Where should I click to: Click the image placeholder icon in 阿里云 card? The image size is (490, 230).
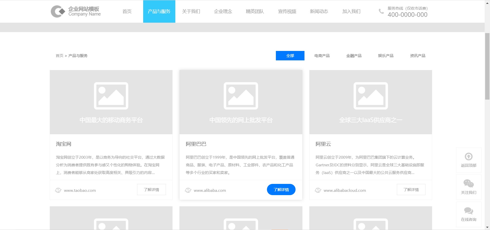pos(371,96)
